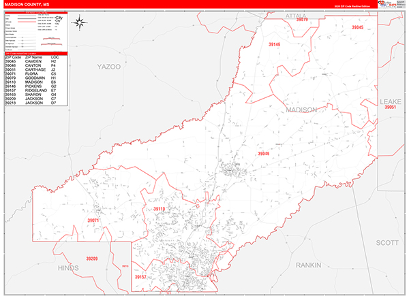Click the red 39045 ZIP label on the map
The height and width of the screenshot is (296, 409).
point(357,27)
